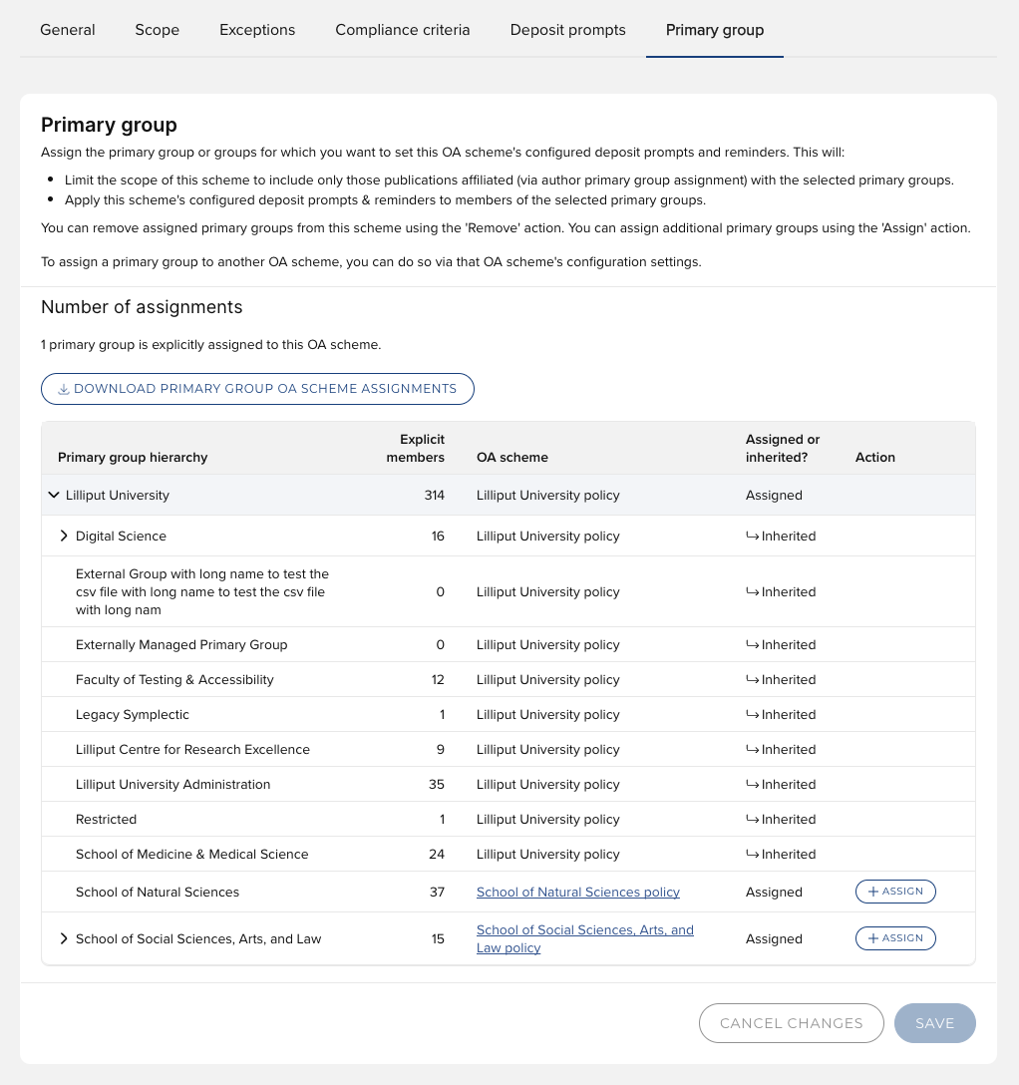Screen dimensions: 1019x1085
Task: Expand School of Social Sciences, Arts, and Law
Action: pos(64,939)
